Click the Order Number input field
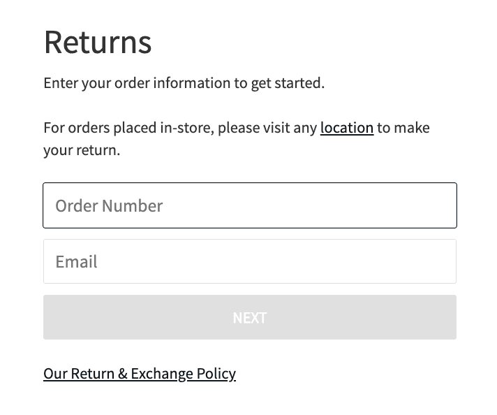Screen dimensions: 497x415 tap(249, 205)
